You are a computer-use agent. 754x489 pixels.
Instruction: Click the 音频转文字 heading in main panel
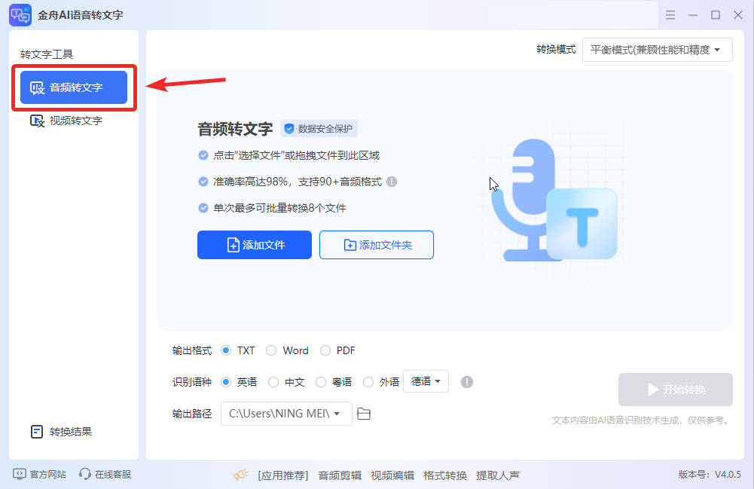(235, 129)
